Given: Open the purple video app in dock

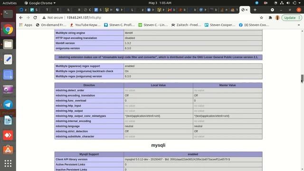Looking at the screenshot, I should tap(8, 90).
